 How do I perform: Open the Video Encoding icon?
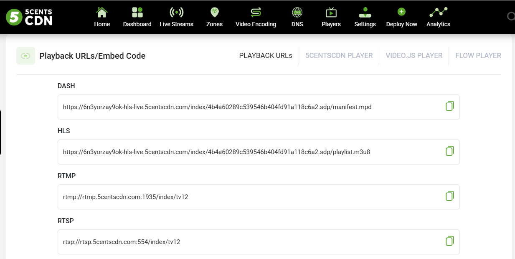coord(256,12)
